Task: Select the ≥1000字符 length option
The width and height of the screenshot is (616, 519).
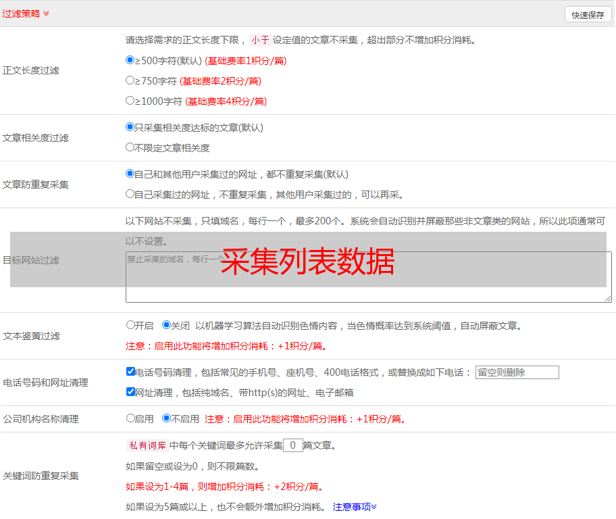Action: coord(130,101)
